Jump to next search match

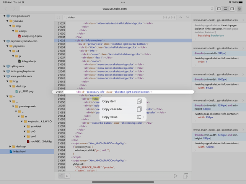pos(187,18)
